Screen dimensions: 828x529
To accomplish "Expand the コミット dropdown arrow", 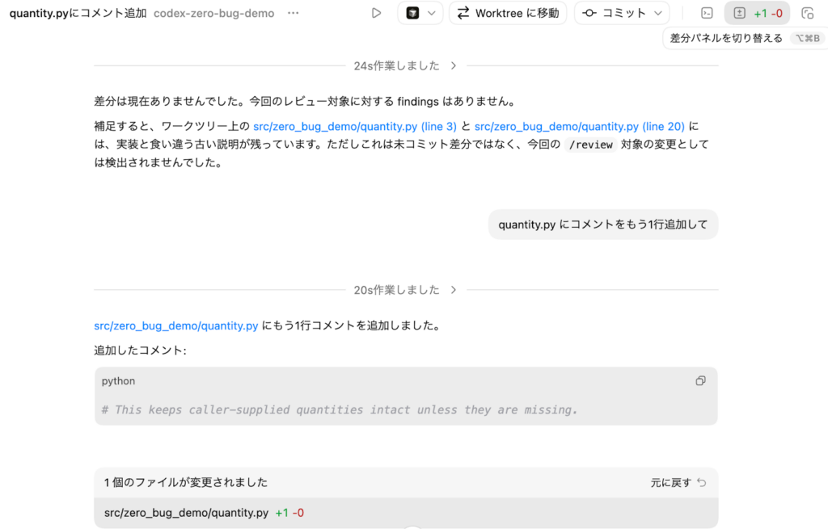I will pyautogui.click(x=657, y=13).
